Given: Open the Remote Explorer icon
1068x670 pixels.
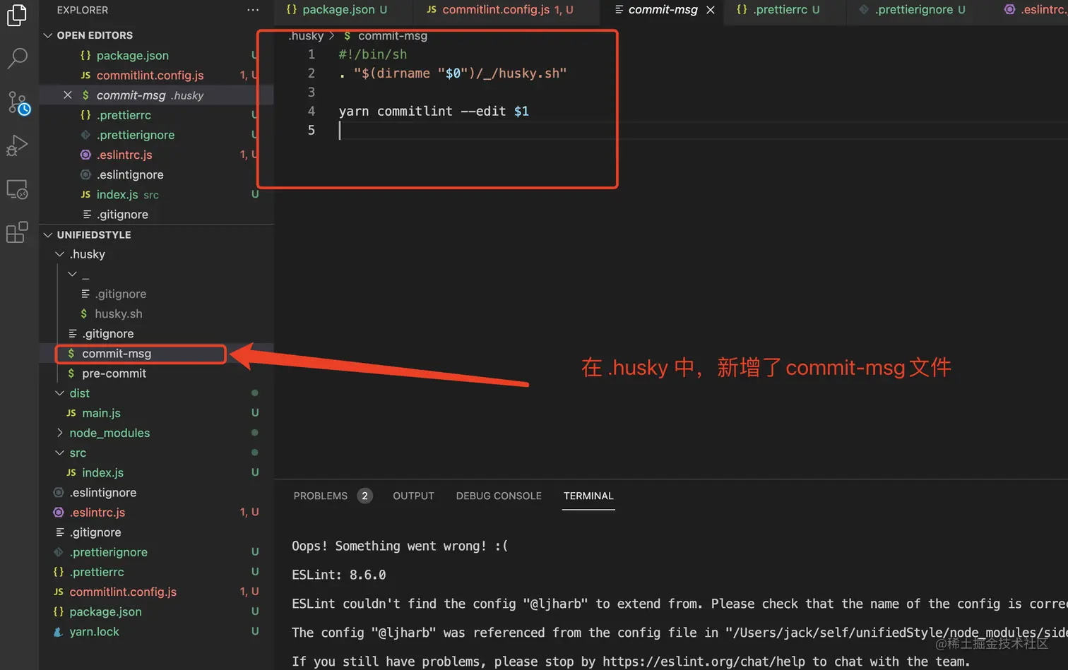Looking at the screenshot, I should (17, 189).
